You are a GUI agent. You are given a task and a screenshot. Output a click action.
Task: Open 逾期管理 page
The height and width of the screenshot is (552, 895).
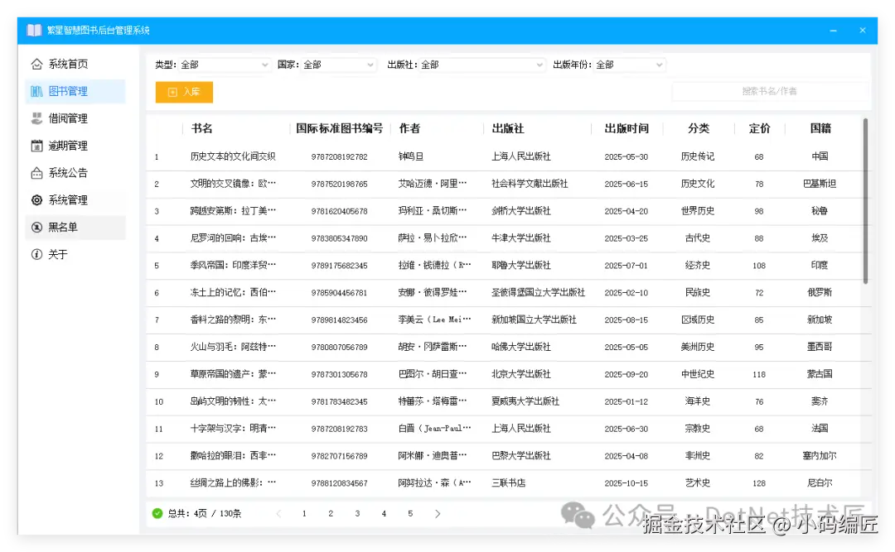tap(75, 146)
